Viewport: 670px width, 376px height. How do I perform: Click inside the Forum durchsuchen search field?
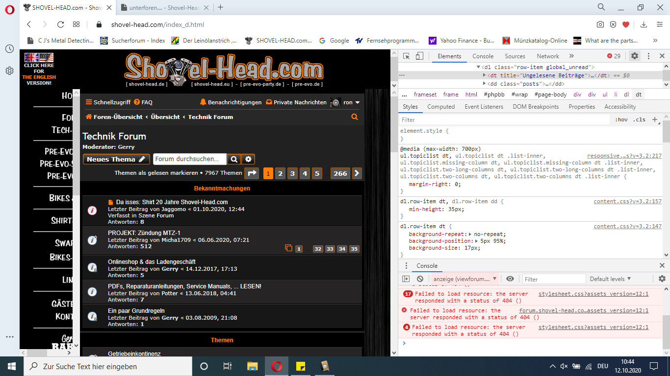click(x=190, y=159)
